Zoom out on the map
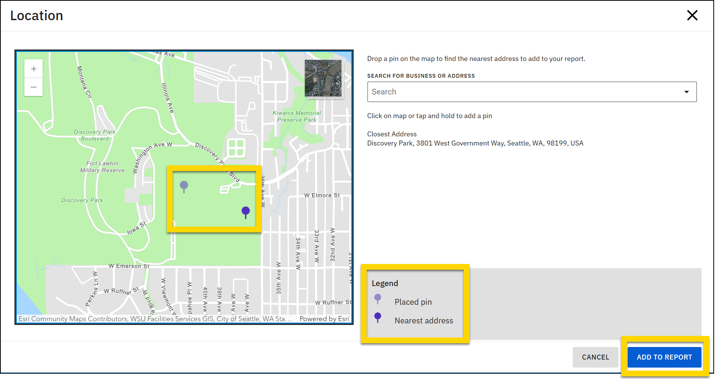Viewport: 716px width, 379px height. click(34, 87)
